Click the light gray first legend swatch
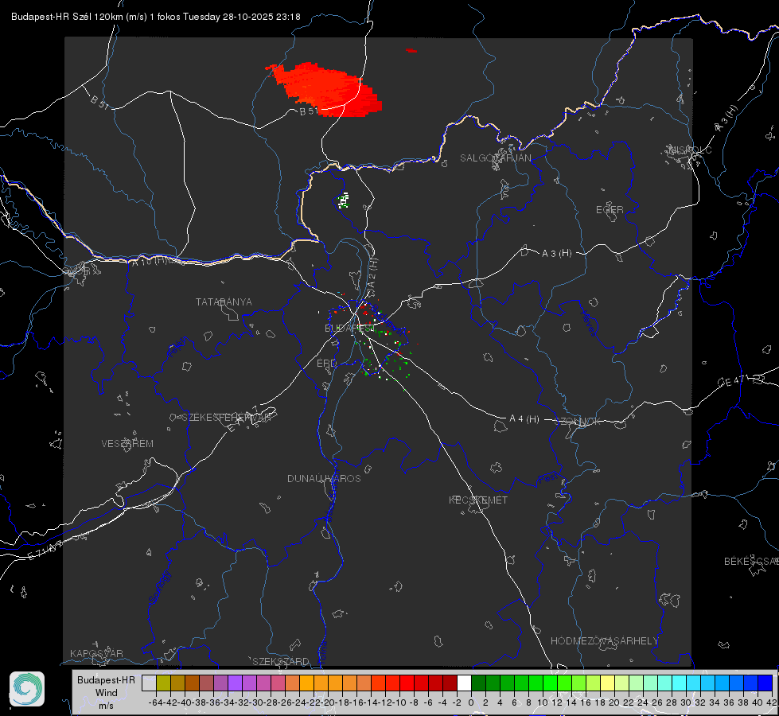 (x=149, y=683)
